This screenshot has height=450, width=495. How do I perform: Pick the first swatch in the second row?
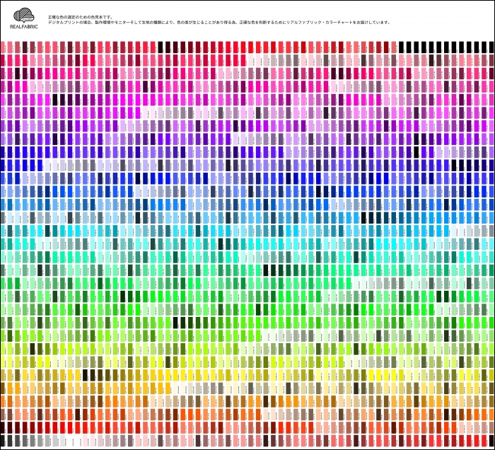[4, 61]
